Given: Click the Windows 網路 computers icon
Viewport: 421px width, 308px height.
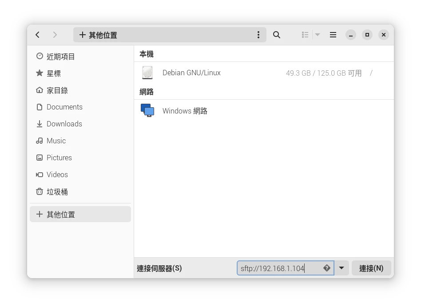Looking at the screenshot, I should pos(147,110).
